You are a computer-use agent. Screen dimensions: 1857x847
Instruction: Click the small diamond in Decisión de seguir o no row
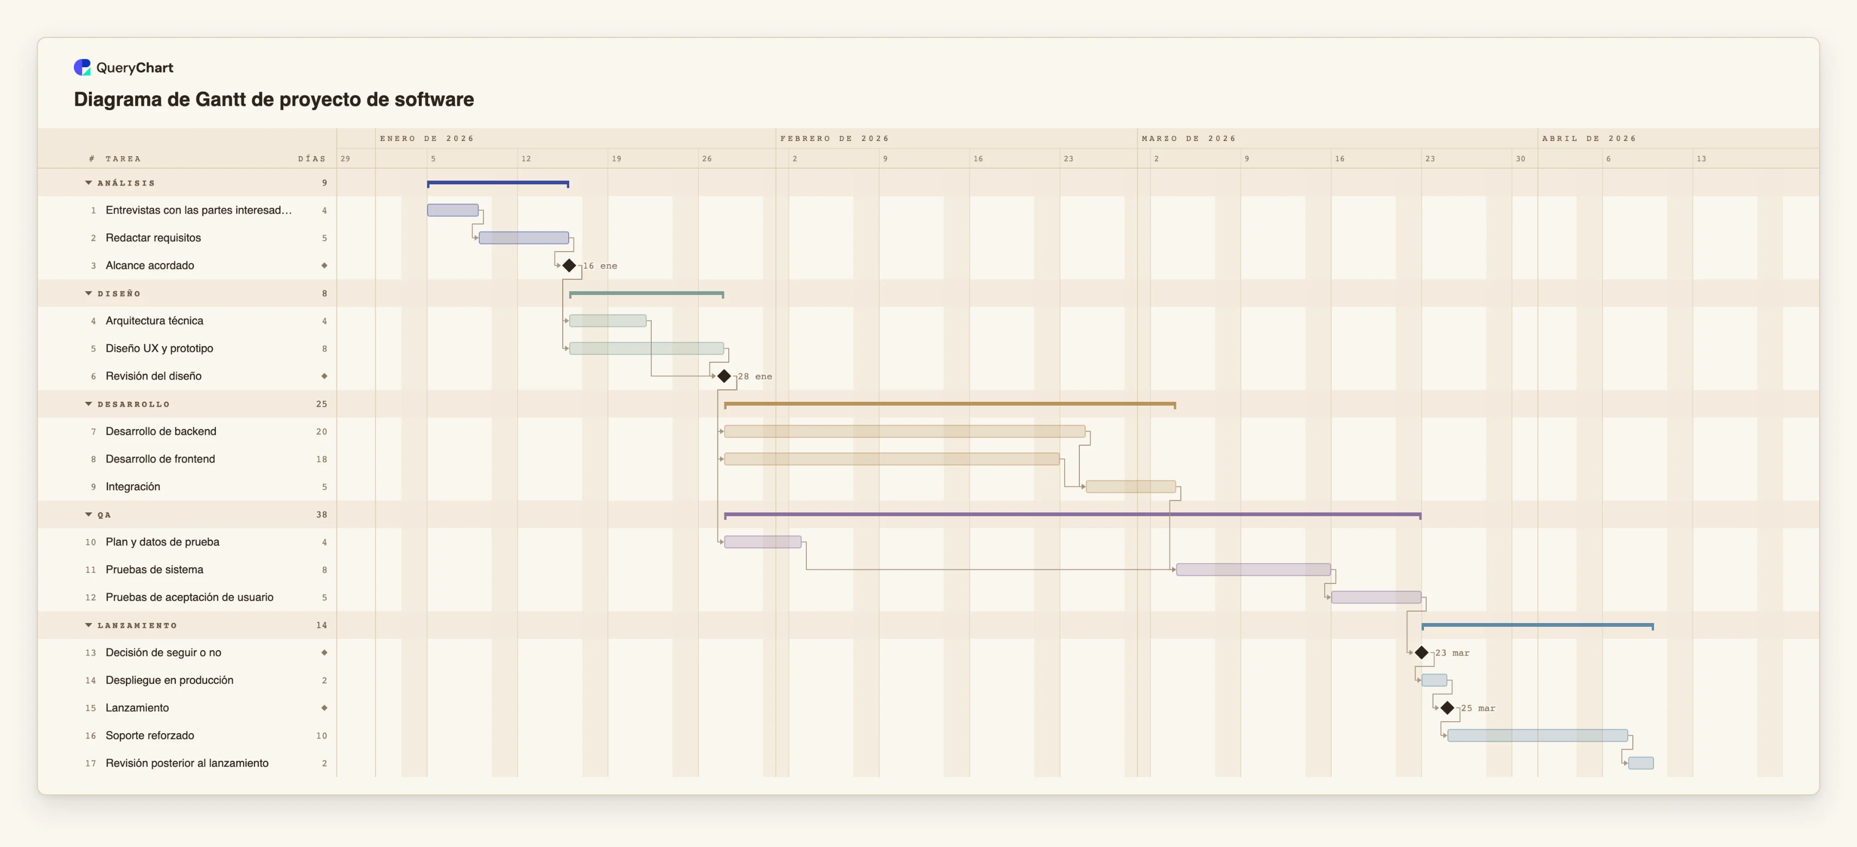click(x=325, y=652)
